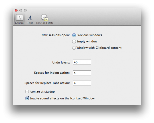Open the General preferences switch icon
This screenshot has height=123, width=154.
coord(20,17)
